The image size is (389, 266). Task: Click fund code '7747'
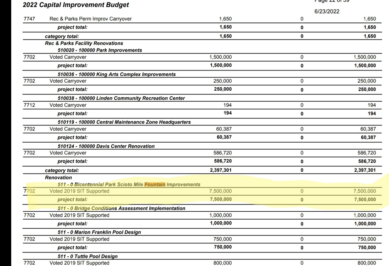(29, 19)
